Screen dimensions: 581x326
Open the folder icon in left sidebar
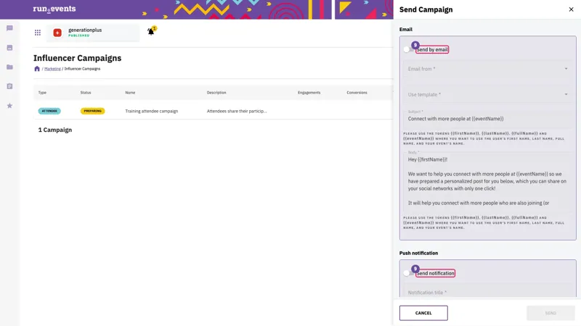coord(9,67)
